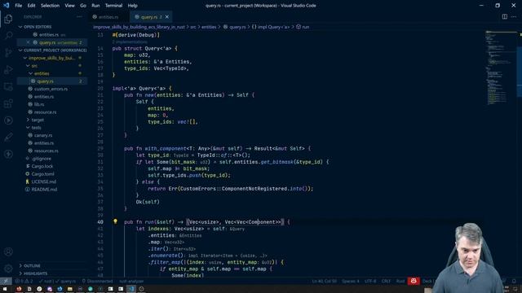Click the '2 implementations' code lens

130,42
